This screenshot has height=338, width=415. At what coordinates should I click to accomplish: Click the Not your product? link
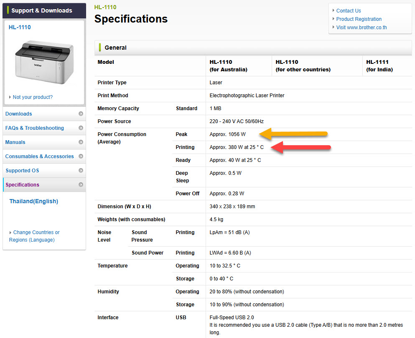click(33, 97)
